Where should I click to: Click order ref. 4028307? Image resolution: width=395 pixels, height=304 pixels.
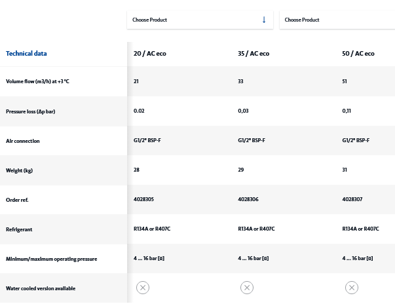point(352,199)
